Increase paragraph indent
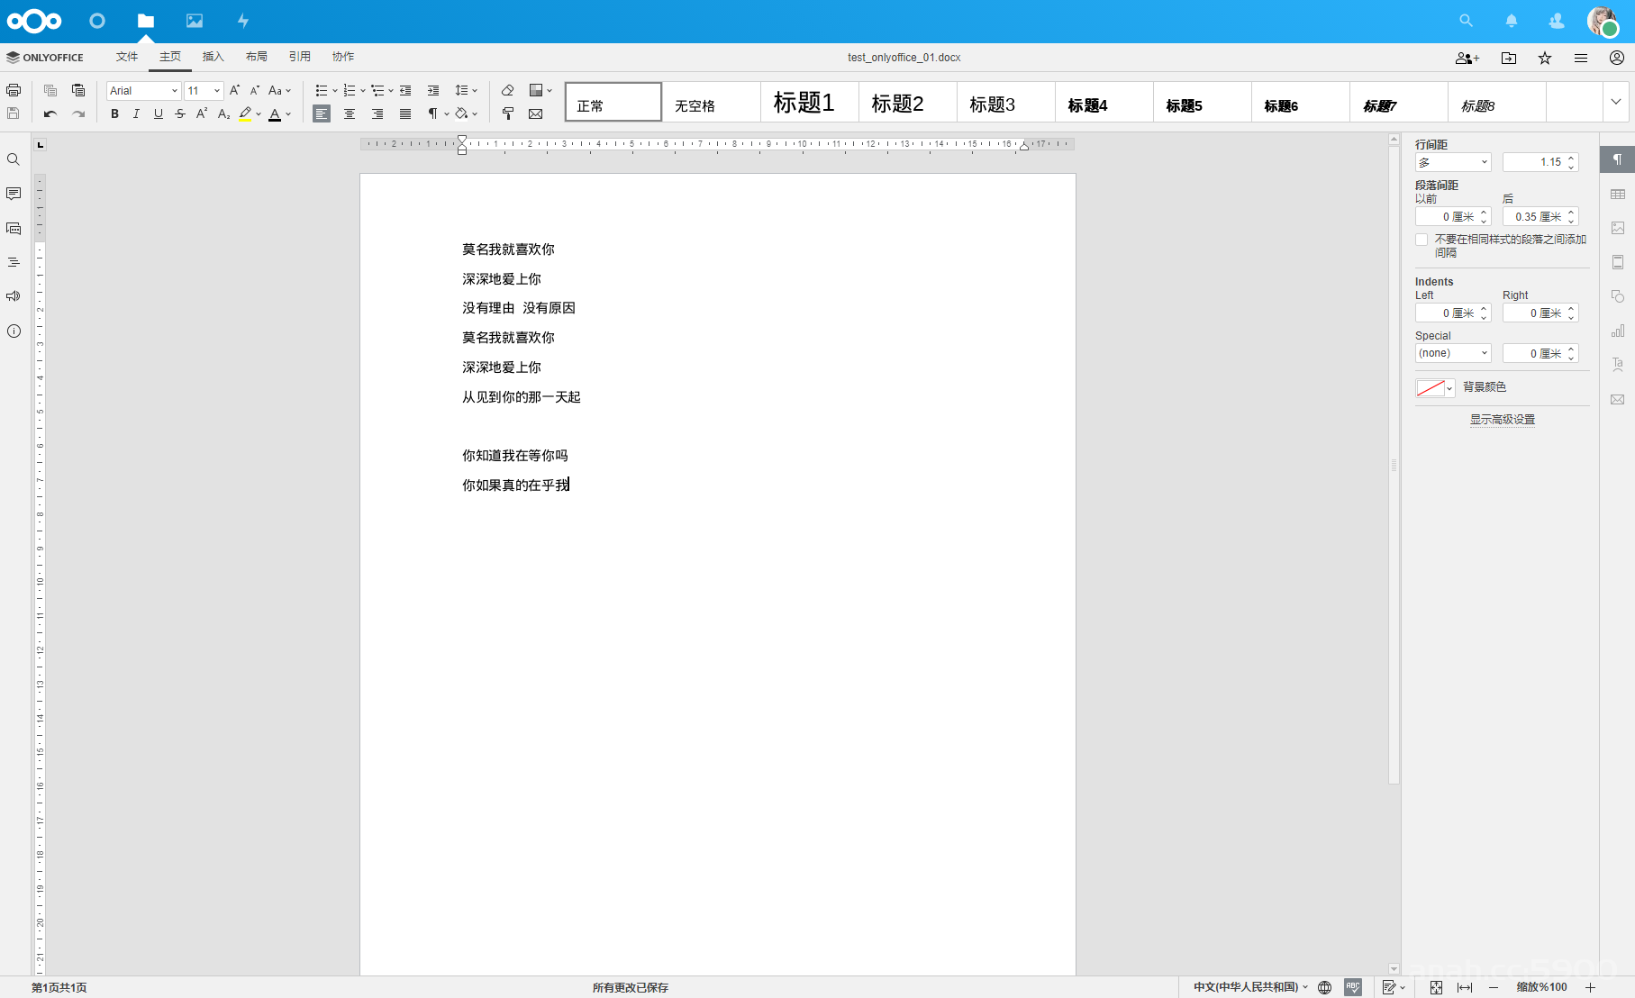The image size is (1635, 998). click(x=433, y=90)
